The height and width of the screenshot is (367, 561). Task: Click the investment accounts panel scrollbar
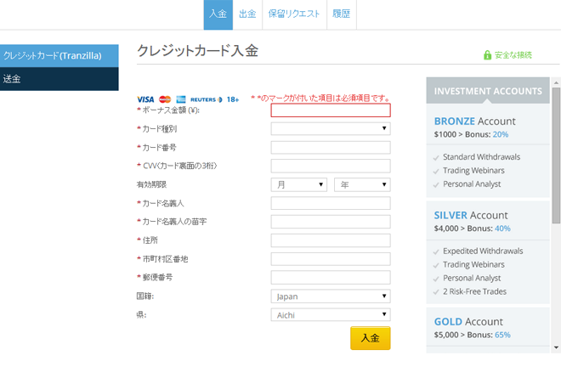click(x=556, y=170)
